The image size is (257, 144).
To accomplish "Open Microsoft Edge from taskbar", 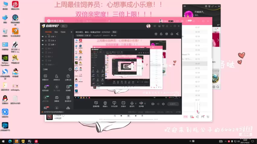I will [x=10, y=141].
